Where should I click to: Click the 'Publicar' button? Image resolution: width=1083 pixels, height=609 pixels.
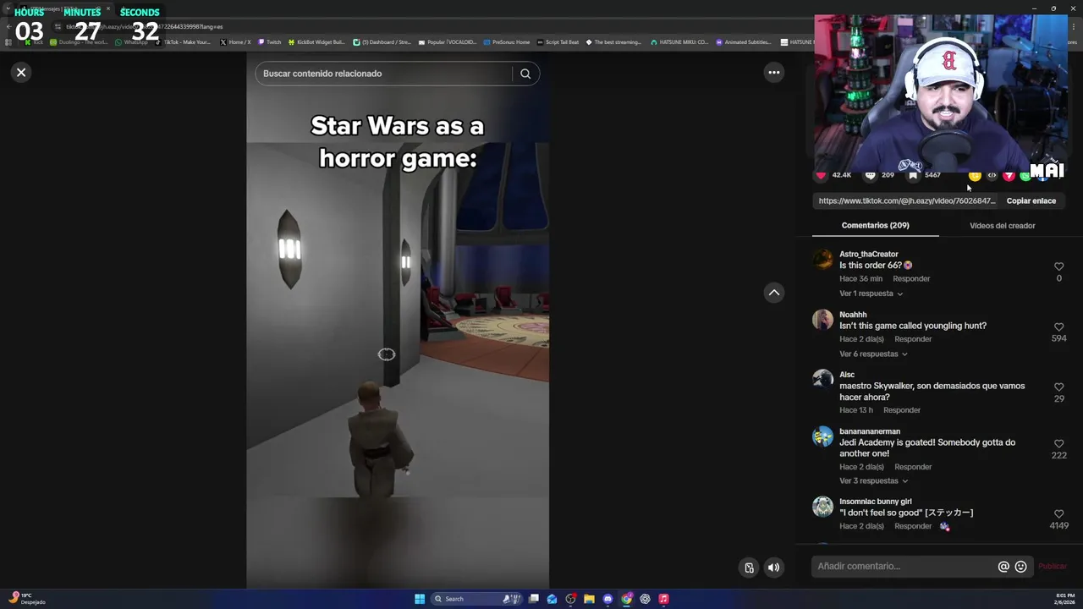[x=1053, y=567]
